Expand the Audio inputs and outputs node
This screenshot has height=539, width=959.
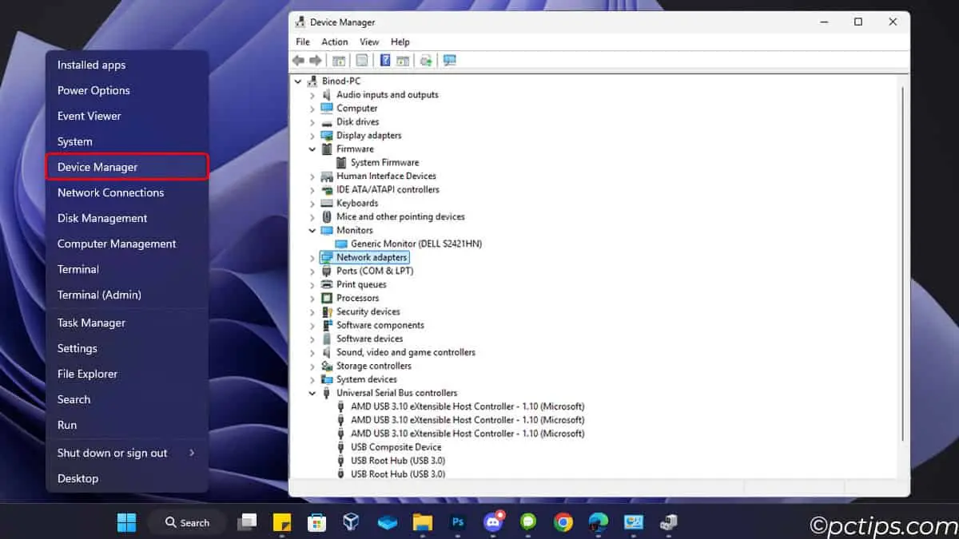pos(312,95)
